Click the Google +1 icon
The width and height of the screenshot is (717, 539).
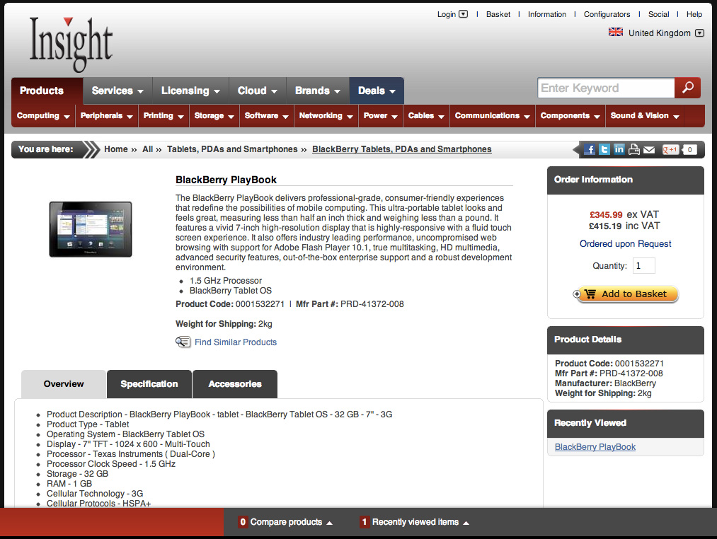pos(670,149)
